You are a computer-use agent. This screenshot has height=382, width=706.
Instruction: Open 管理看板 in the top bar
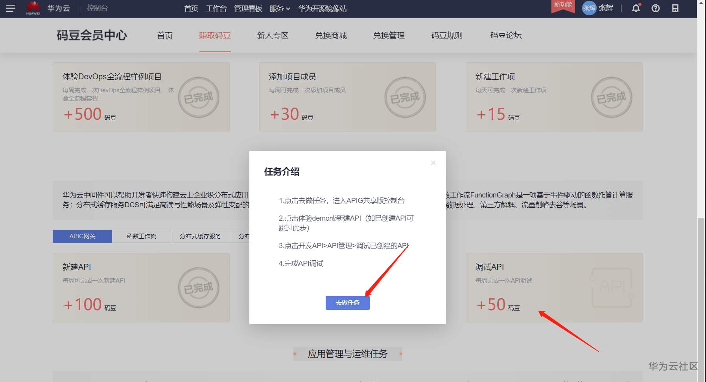pos(248,9)
